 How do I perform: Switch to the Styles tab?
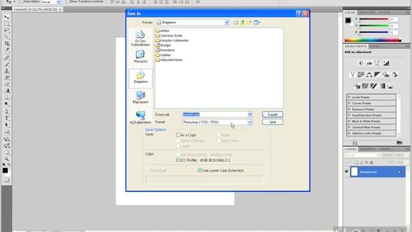click(x=385, y=12)
